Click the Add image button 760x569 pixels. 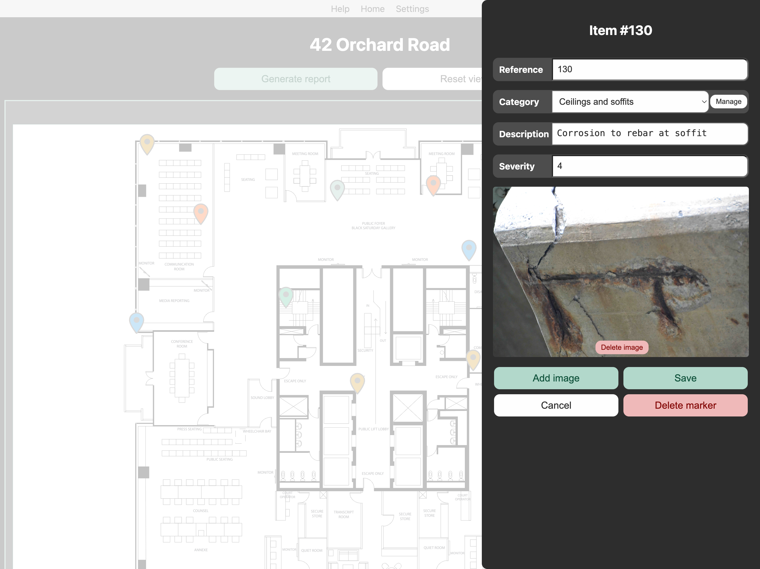point(556,378)
